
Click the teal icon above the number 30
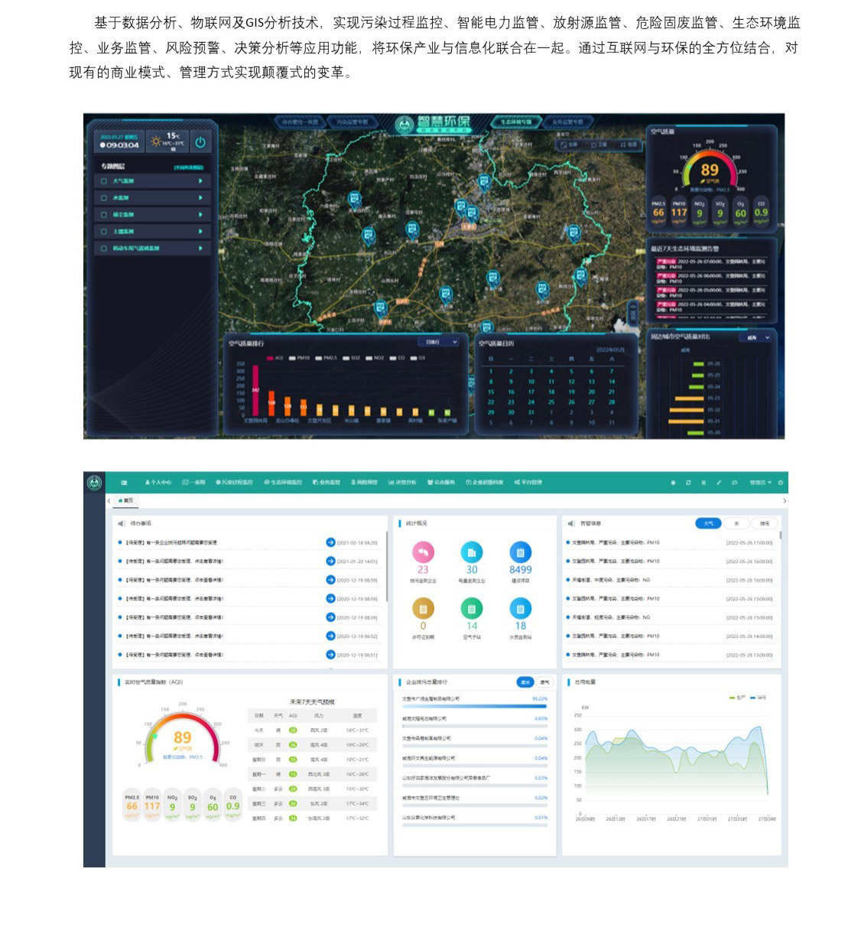[x=472, y=551]
